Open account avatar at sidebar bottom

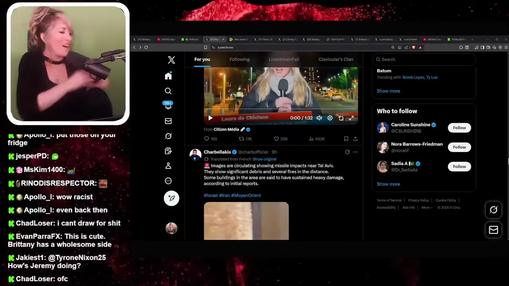click(x=171, y=228)
